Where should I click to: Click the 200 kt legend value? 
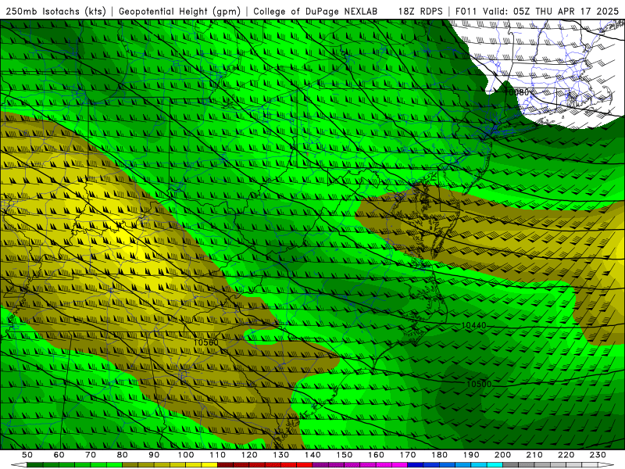503,455
